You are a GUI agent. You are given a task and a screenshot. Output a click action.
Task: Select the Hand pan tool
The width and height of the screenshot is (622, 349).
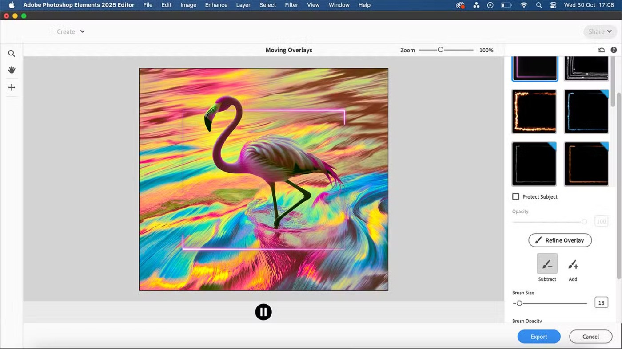pos(12,70)
